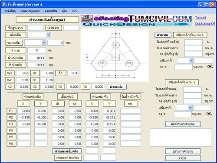The height and width of the screenshot is (163, 217).
Task: Click the W1 field showing 0.62
Action: [22, 73]
